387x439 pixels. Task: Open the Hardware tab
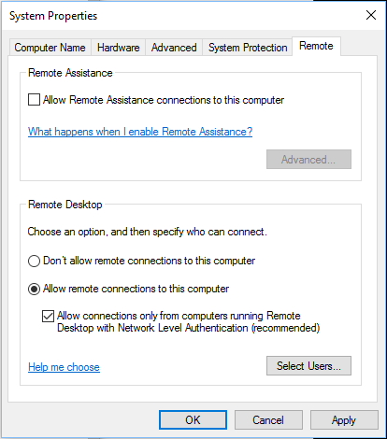(118, 48)
